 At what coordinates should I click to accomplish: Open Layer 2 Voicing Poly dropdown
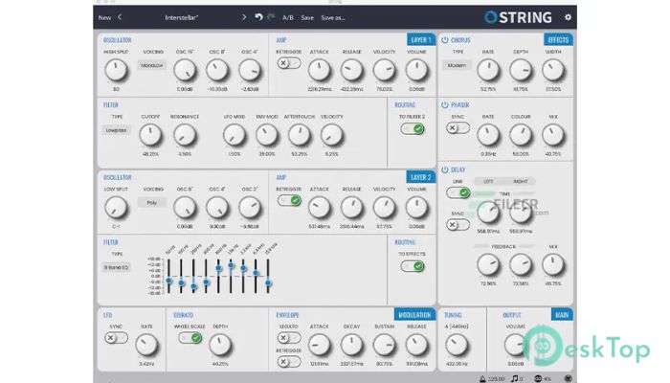click(x=152, y=203)
